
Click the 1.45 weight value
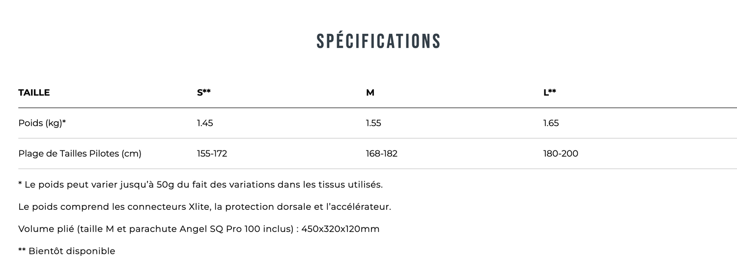205,123
